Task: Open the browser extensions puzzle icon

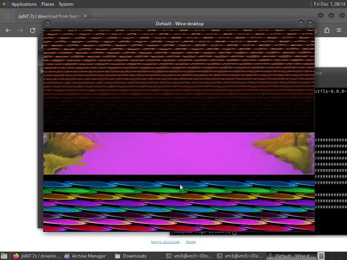Action: coord(327,30)
